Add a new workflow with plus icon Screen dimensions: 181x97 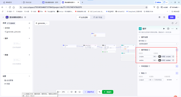tap(29, 28)
